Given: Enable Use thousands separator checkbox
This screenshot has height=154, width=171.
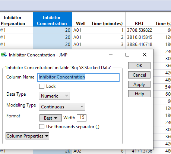Looking at the screenshot, I should pyautogui.click(x=42, y=127).
